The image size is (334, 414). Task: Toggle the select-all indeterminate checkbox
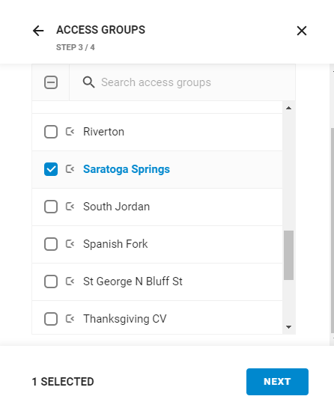pos(51,82)
